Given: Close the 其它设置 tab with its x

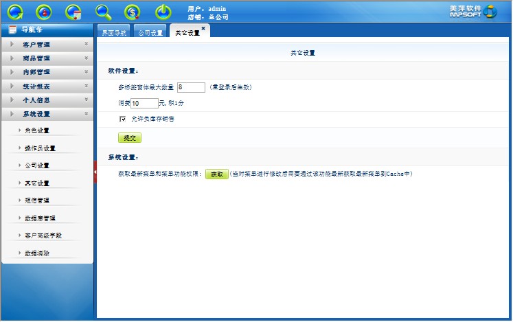Looking at the screenshot, I should click(203, 28).
